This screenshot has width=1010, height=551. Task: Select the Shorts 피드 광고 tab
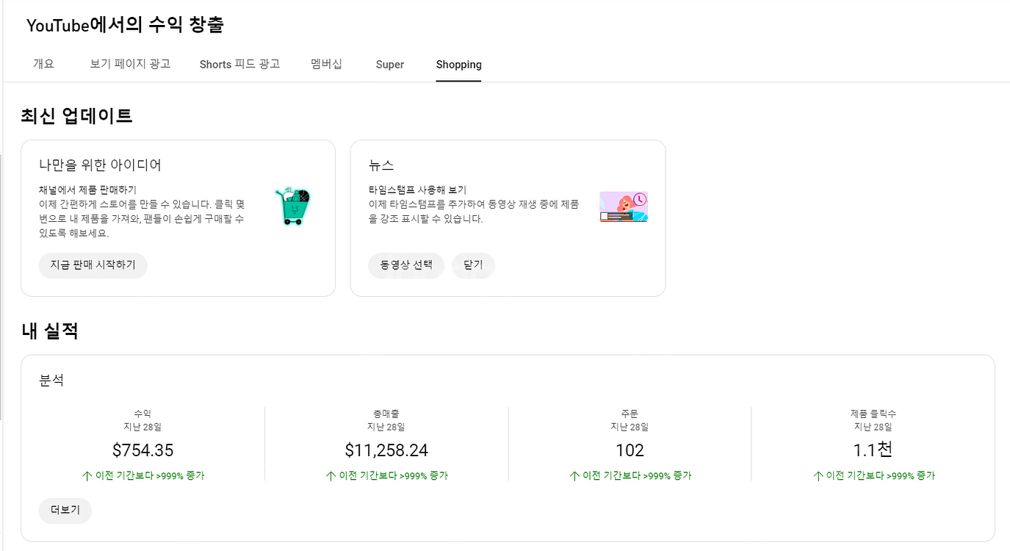(x=239, y=64)
